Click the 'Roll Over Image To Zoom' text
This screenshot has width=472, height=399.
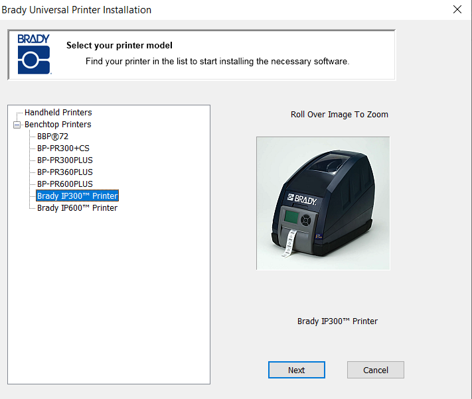pos(339,115)
